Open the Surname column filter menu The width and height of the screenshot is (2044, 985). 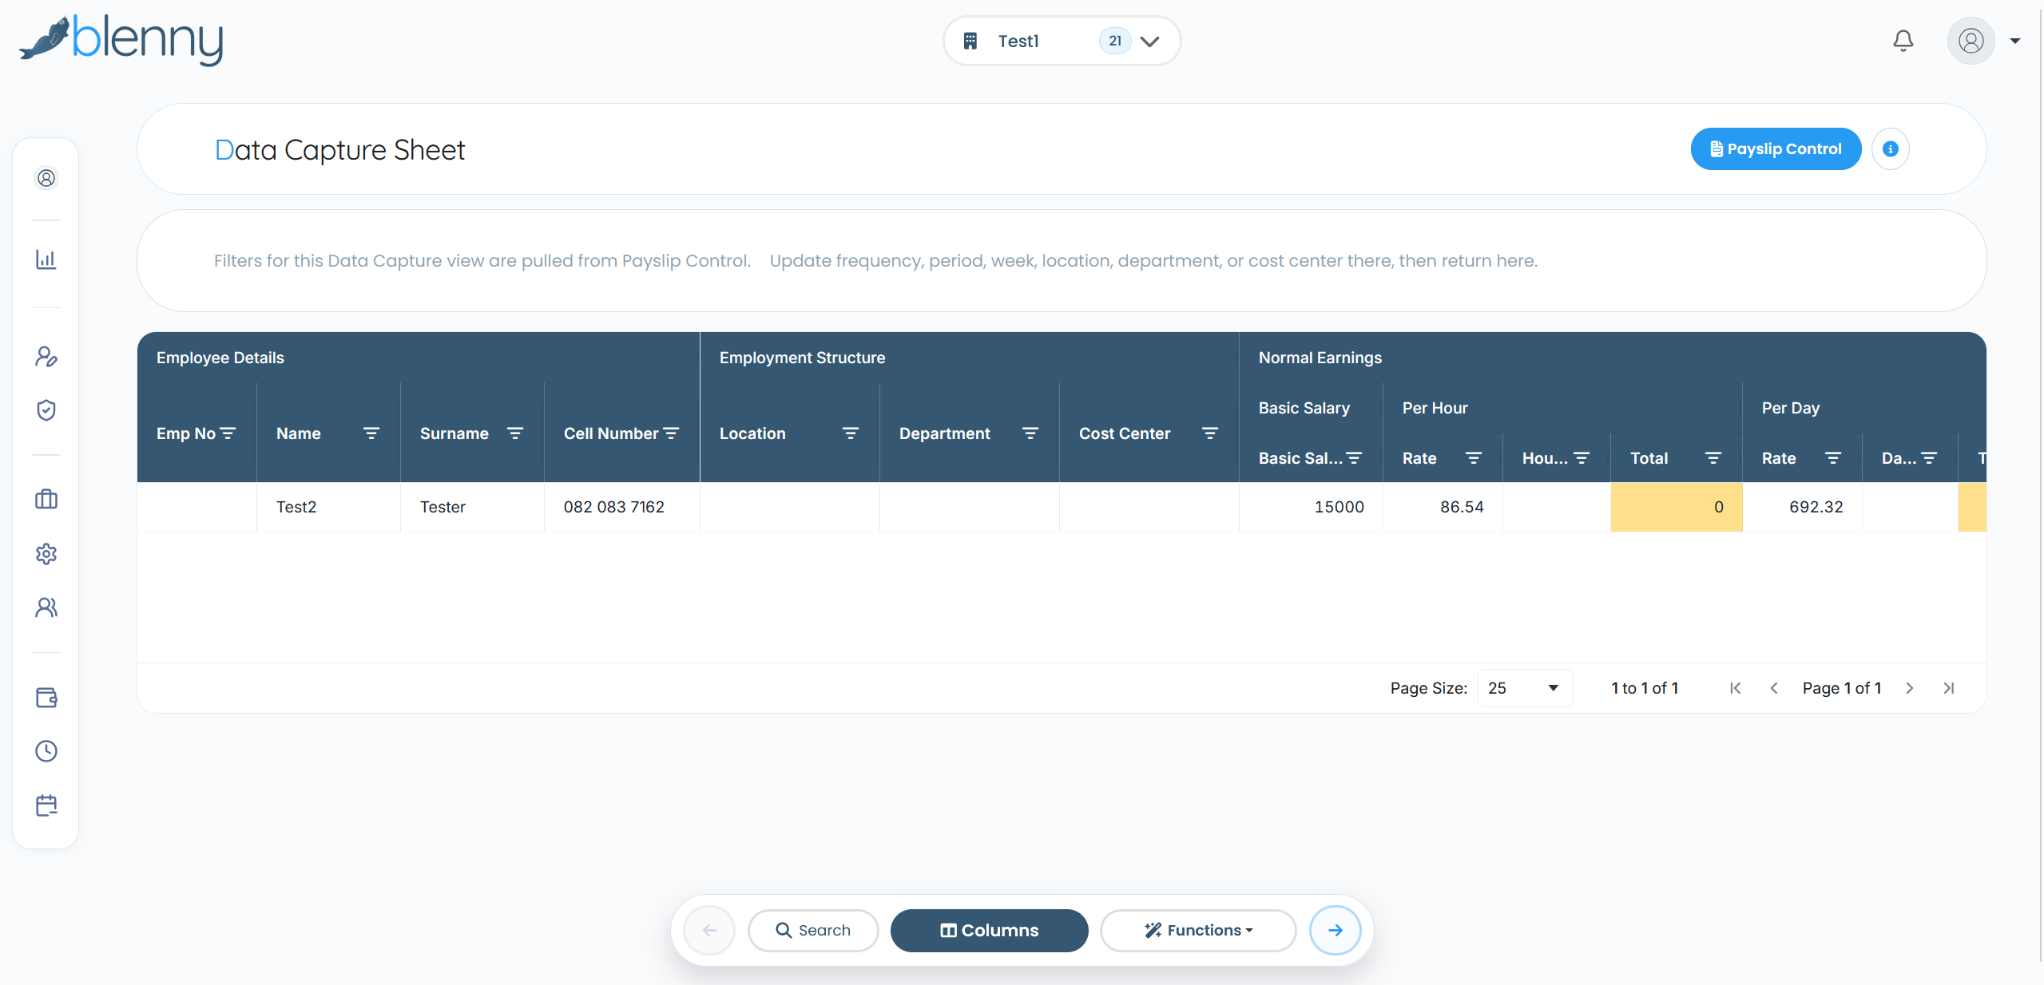point(515,433)
